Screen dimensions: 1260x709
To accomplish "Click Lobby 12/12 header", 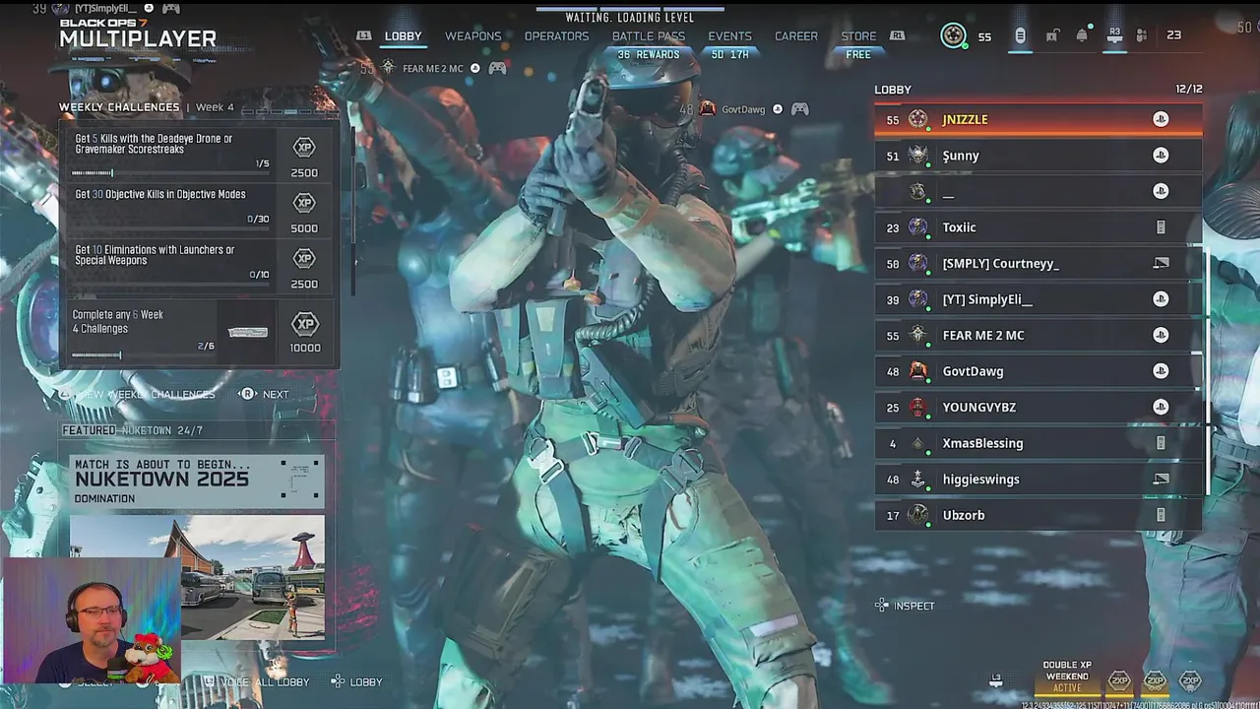I will pyautogui.click(x=1039, y=89).
